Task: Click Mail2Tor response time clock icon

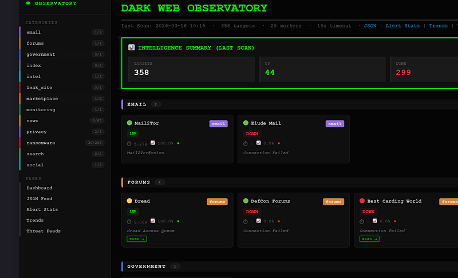Action: (x=129, y=143)
